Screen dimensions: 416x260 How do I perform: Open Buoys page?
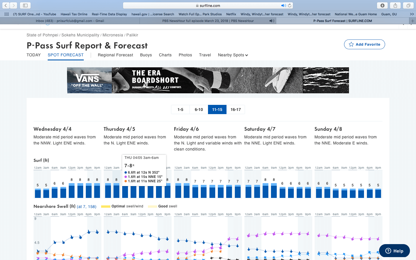click(146, 55)
